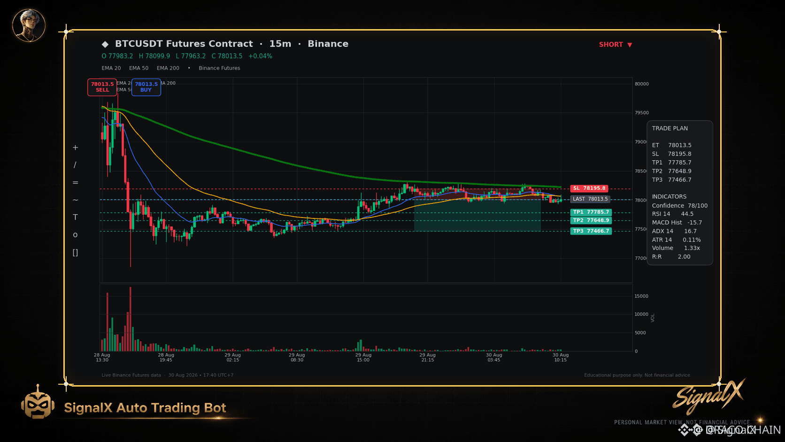This screenshot has width=785, height=442.
Task: Click the ATR 14 value 0.11%
Action: (x=692, y=240)
